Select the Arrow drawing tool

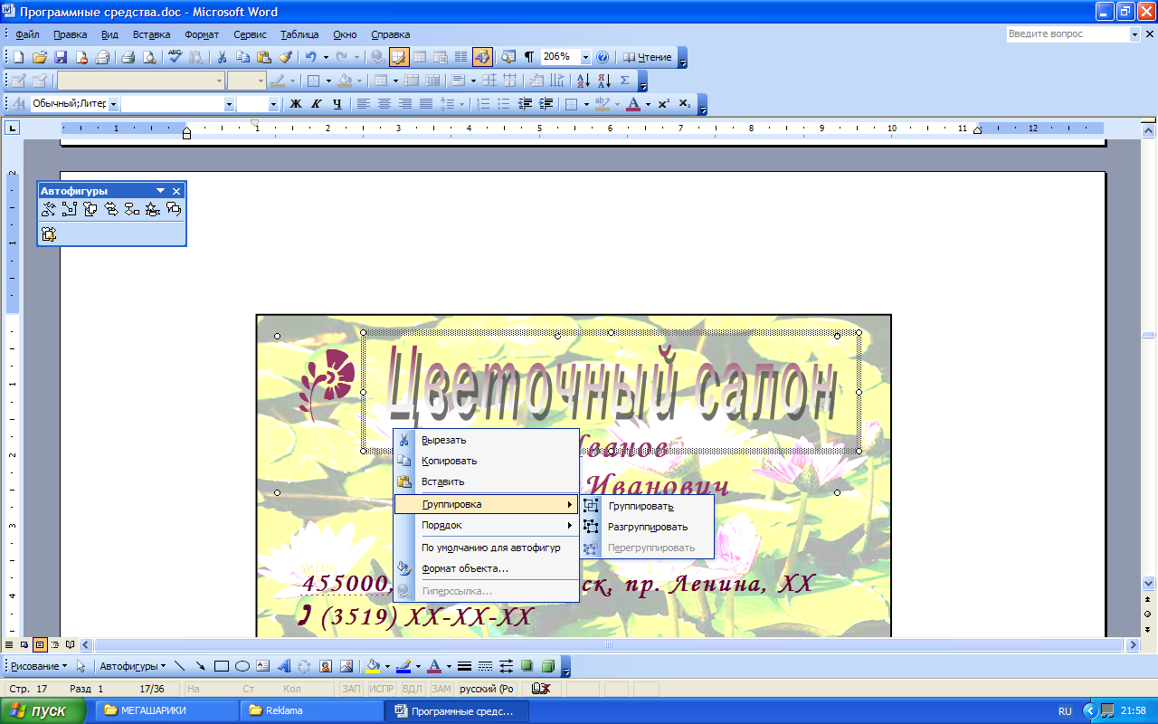200,666
